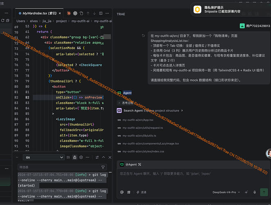Image resolution: width=271 pixels, height=205 pixels.
Task: Open the Git output channel dropdown
Action: (x=44, y=157)
